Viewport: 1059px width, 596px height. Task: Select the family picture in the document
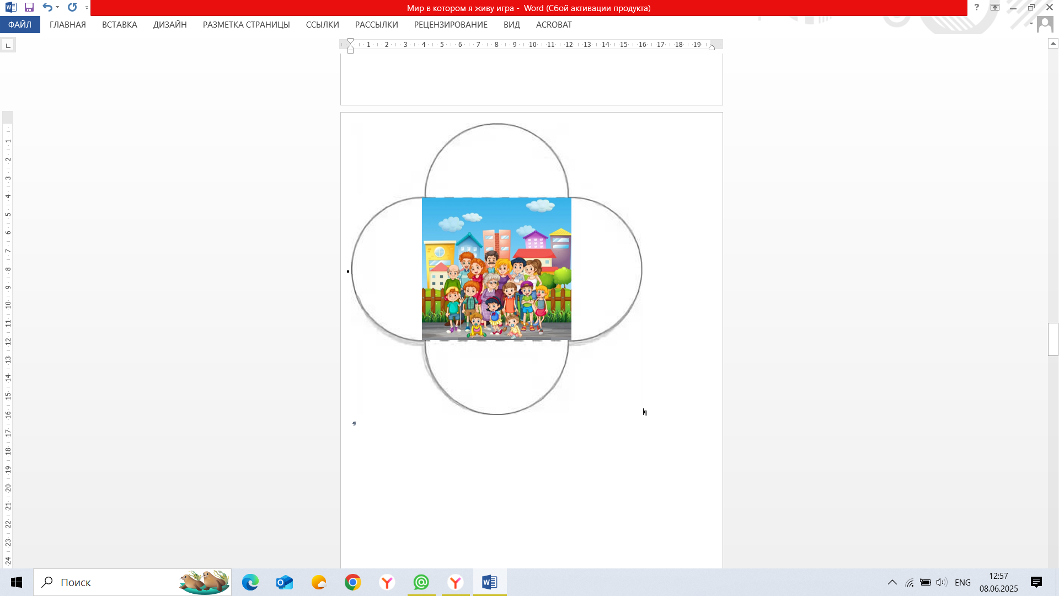tap(496, 269)
